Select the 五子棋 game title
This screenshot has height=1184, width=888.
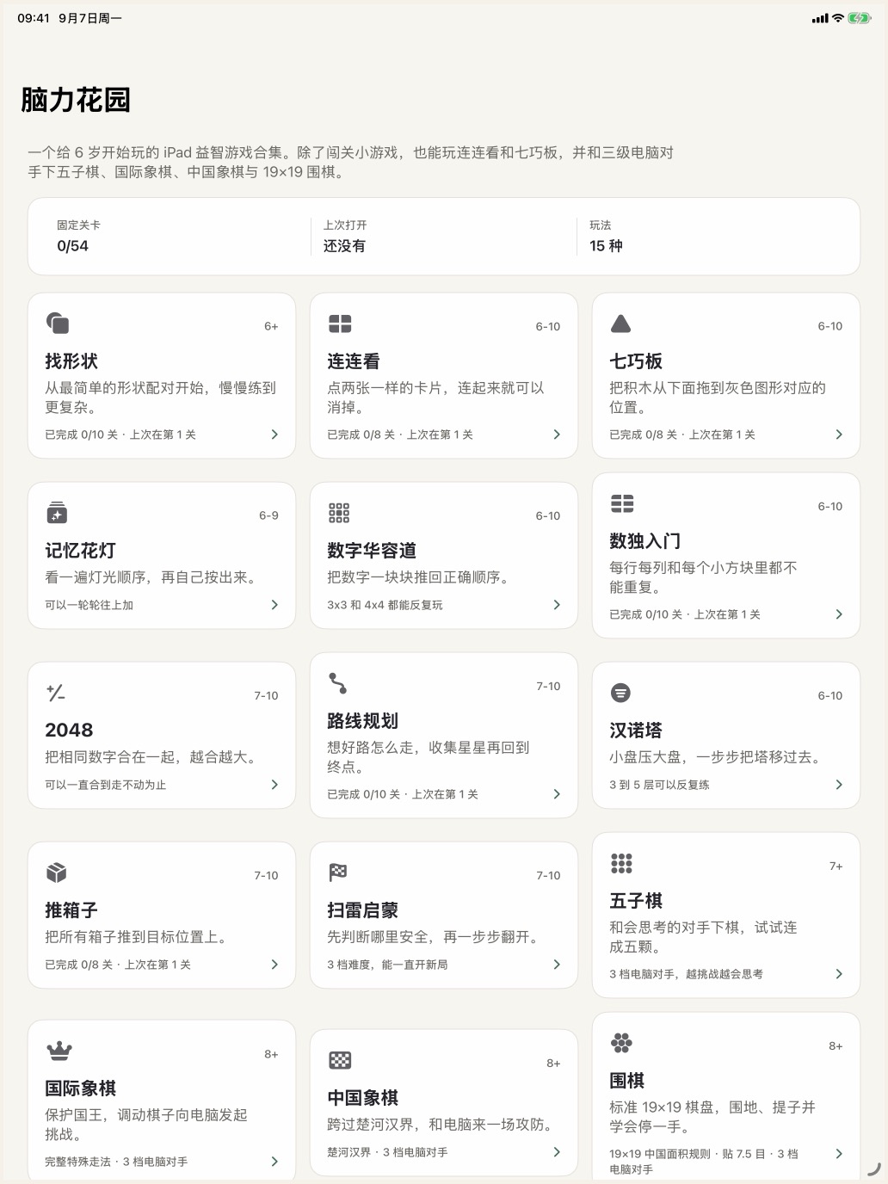point(636,901)
